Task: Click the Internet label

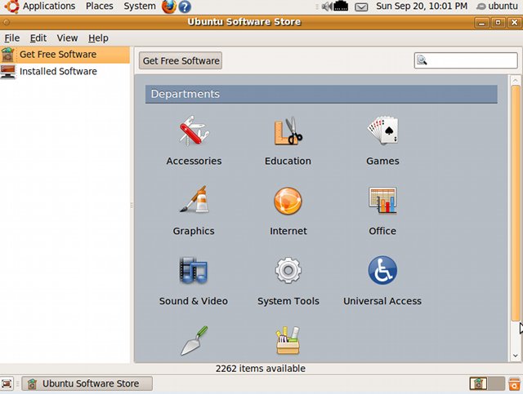Action: [288, 231]
